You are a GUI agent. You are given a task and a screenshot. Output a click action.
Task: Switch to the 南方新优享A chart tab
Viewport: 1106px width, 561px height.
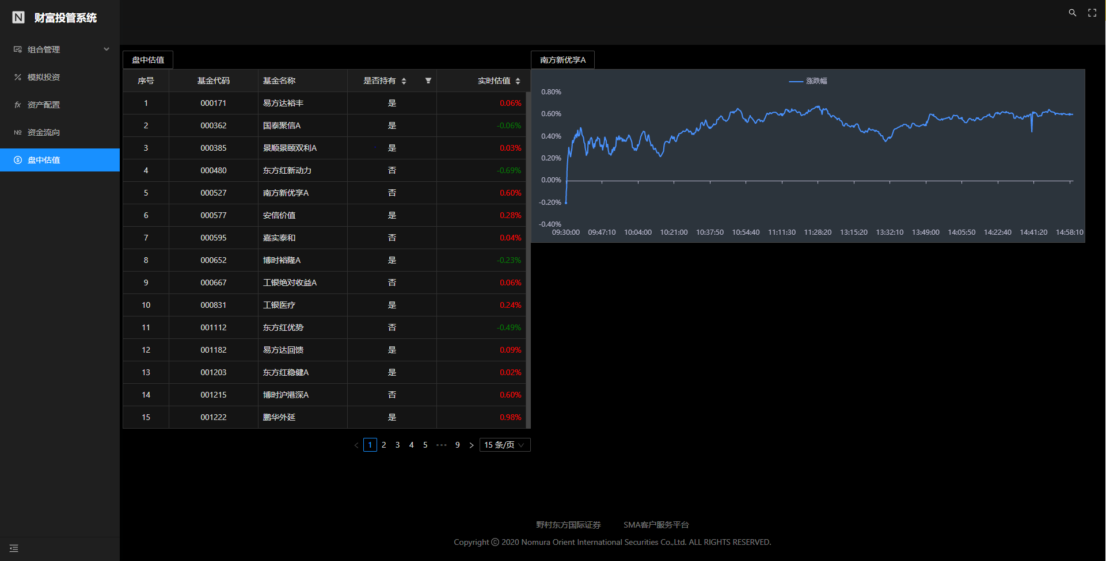(562, 59)
